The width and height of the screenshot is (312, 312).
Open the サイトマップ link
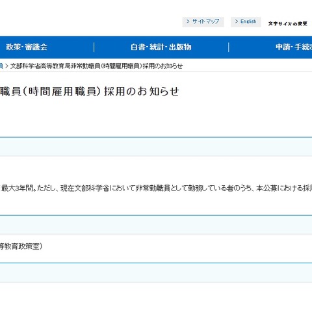pos(203,21)
